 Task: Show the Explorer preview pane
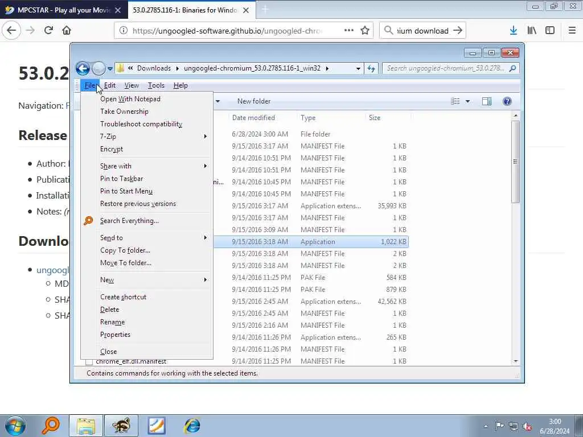[486, 101]
